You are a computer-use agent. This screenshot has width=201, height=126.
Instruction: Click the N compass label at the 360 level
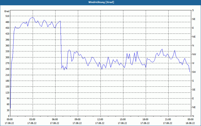193,46
